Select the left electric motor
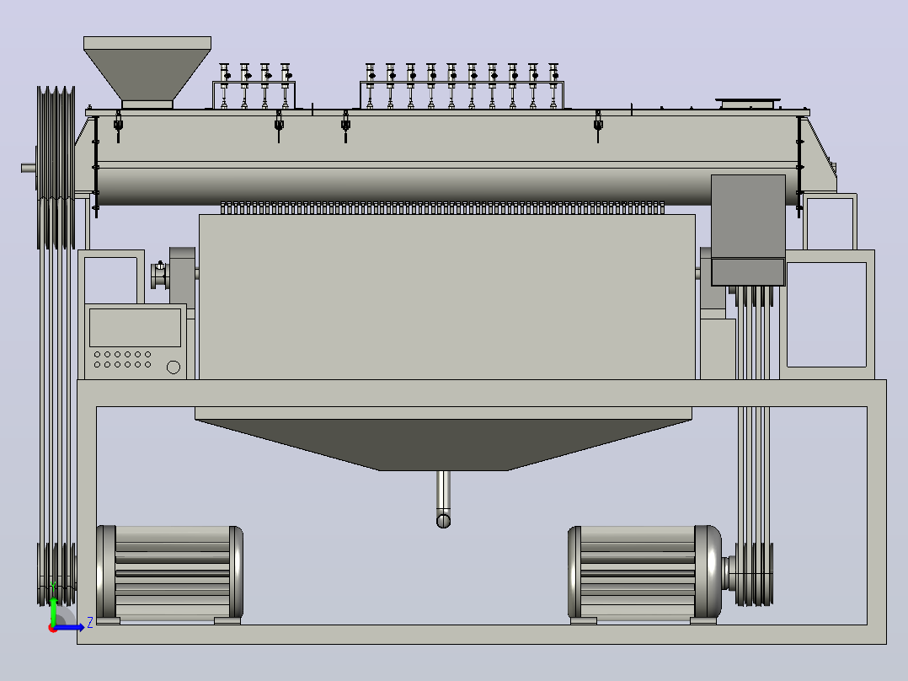 click(x=169, y=574)
